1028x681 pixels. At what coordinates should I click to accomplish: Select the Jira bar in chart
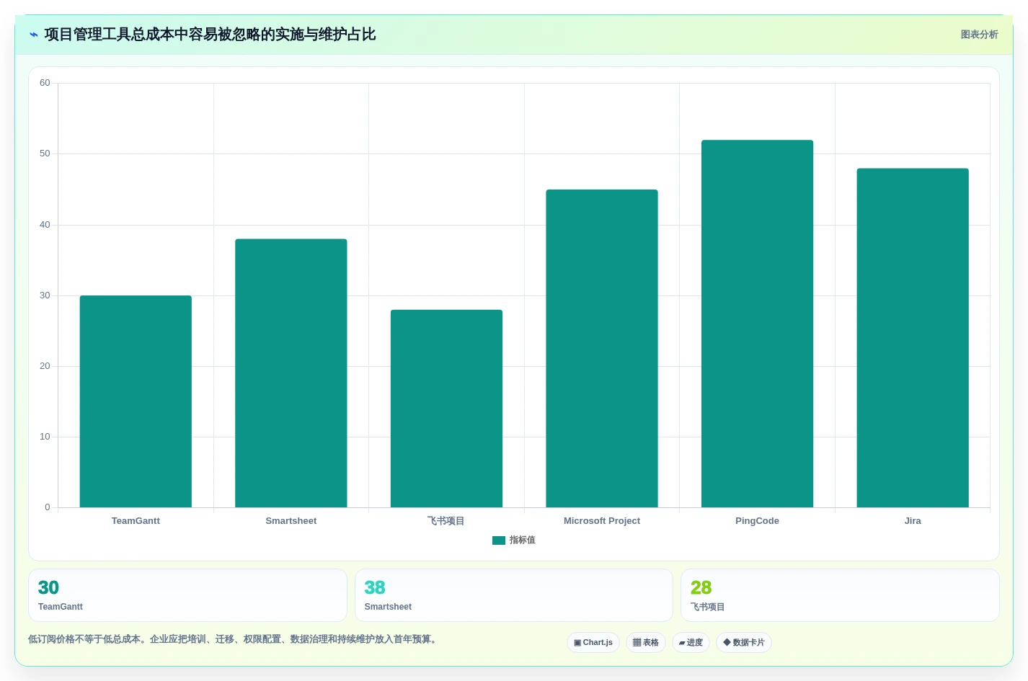point(913,338)
